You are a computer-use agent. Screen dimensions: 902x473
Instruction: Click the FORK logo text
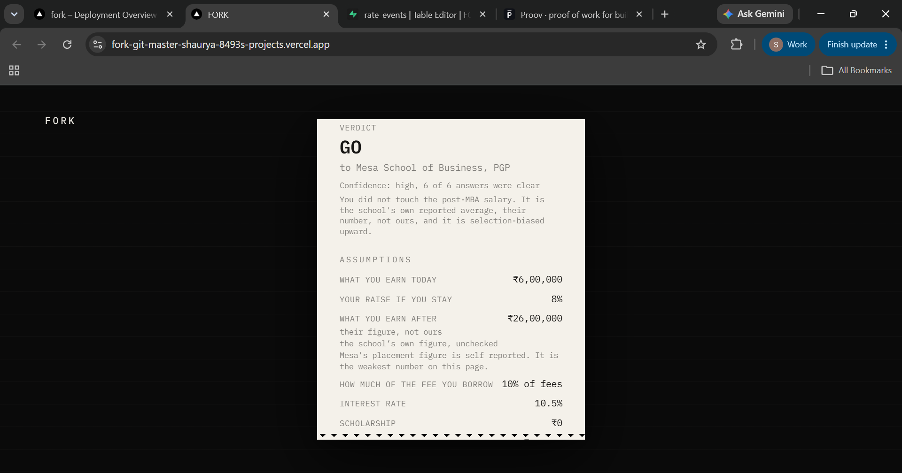click(x=60, y=121)
